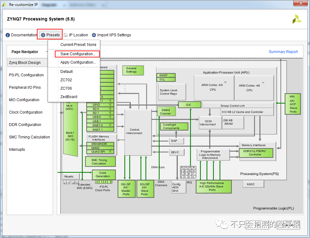This screenshot has height=238, width=310.
Task: Click the SD 0 peripheral block
Action: 100,109
